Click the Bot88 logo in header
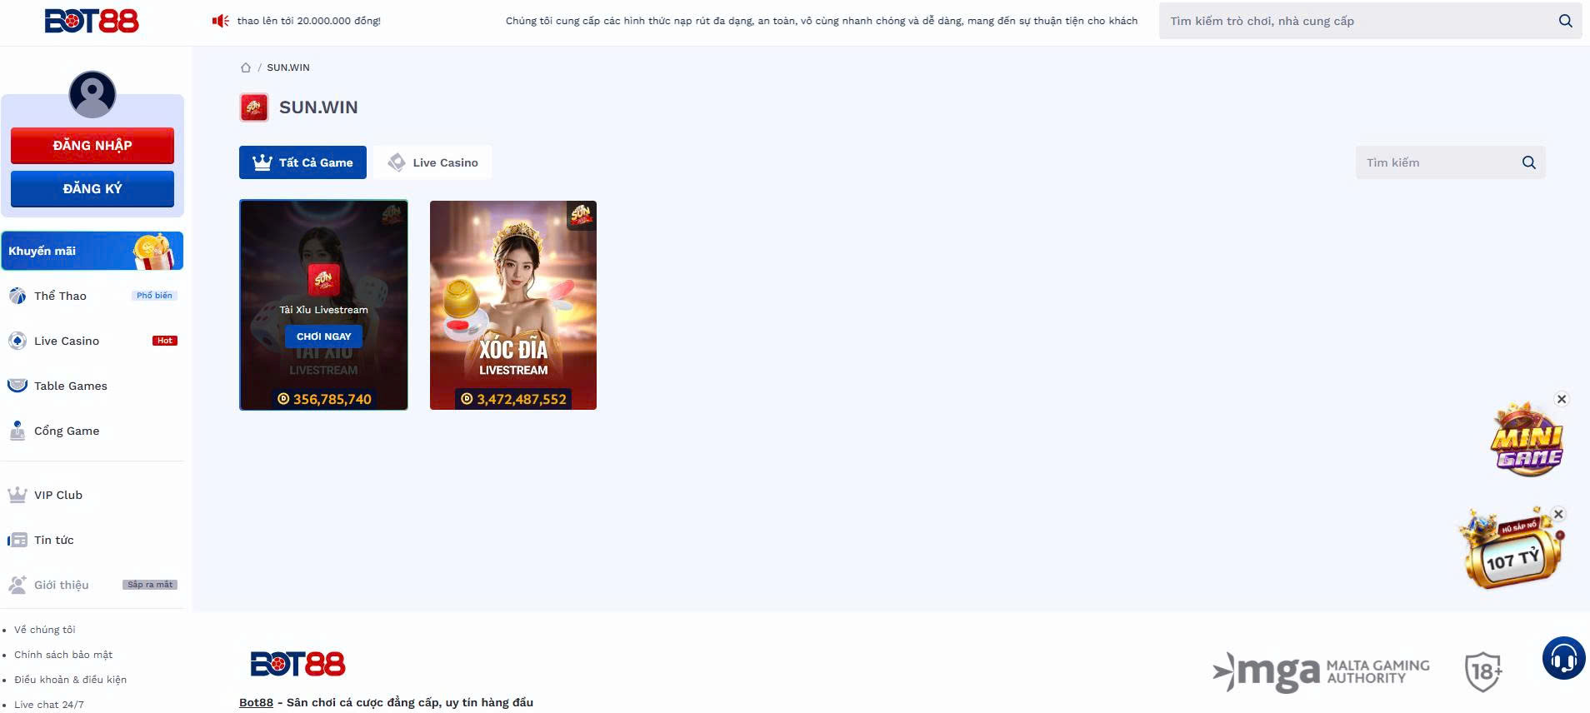 (x=92, y=21)
